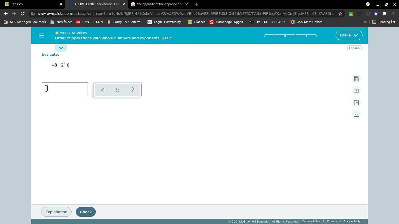Open the calculator tool icon
This screenshot has height=224, width=399.
[356, 79]
